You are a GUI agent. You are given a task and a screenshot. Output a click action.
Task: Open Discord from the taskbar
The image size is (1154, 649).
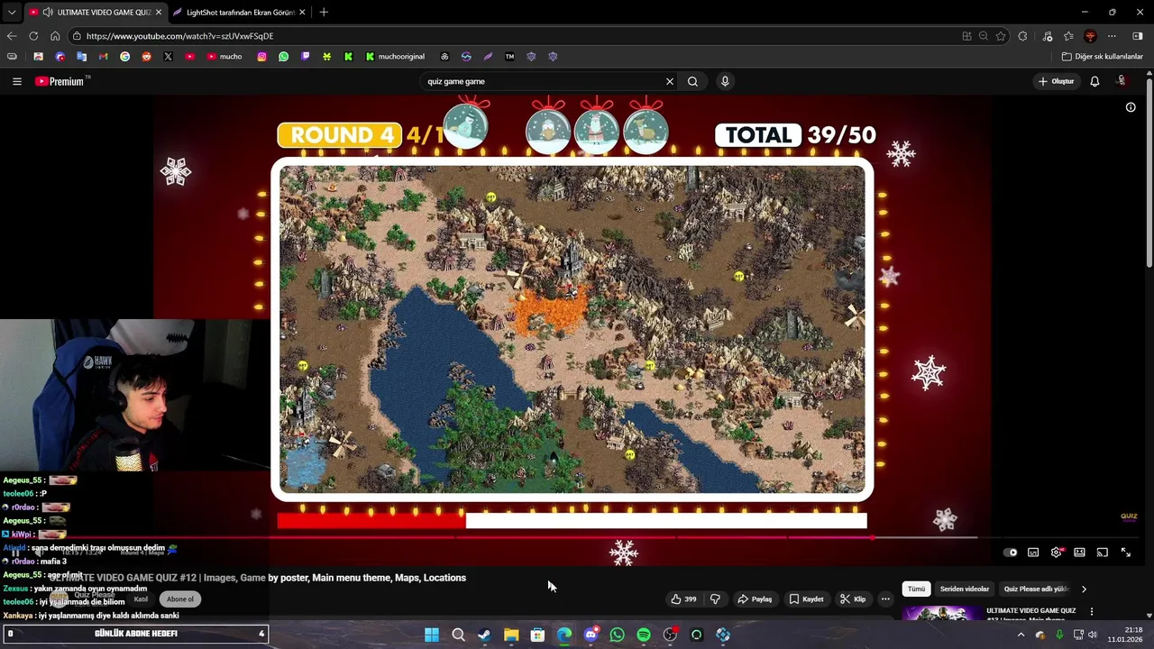tap(591, 635)
